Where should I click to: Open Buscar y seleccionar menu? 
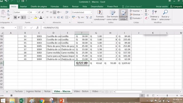click(165, 15)
